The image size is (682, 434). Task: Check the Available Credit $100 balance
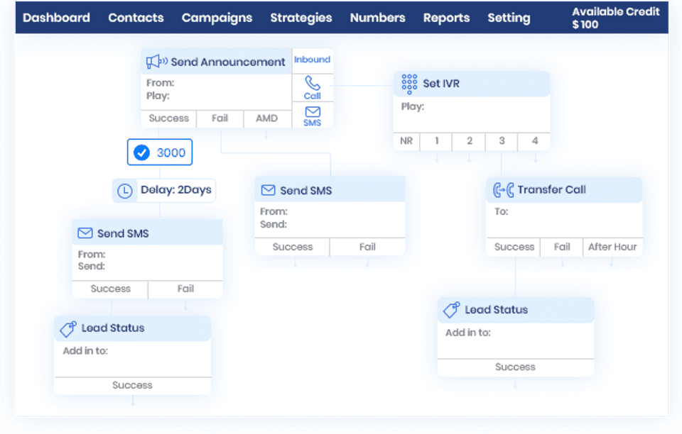pos(615,18)
